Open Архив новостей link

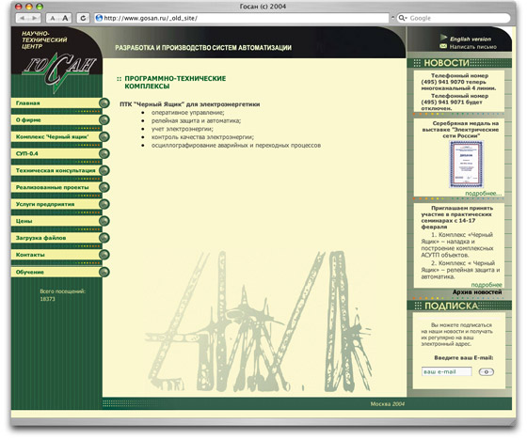click(477, 292)
